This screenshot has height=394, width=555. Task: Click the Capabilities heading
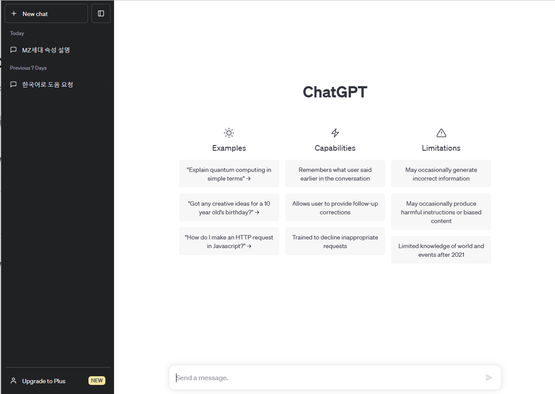[x=335, y=148]
